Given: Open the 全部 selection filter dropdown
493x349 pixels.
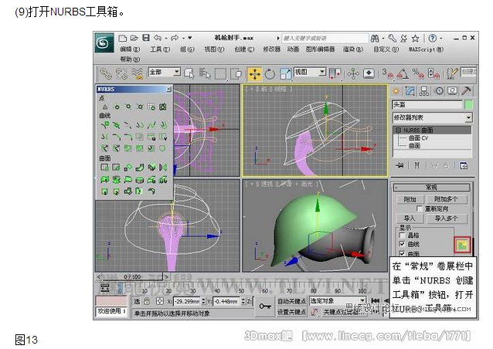Looking at the screenshot, I should click(164, 72).
